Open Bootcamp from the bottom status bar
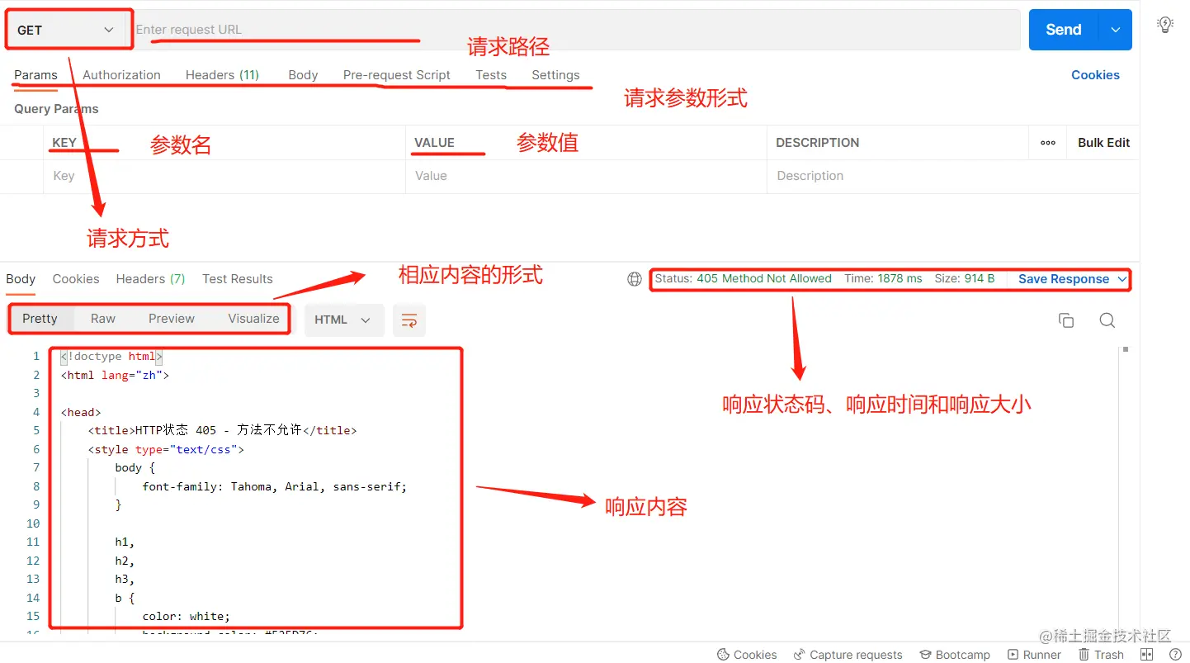Image resolution: width=1190 pixels, height=663 pixels. click(x=955, y=654)
